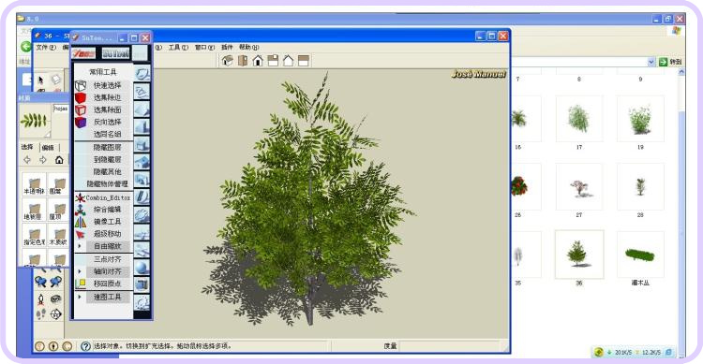Click the 移回原点 origin icon
703x364 pixels.
click(x=81, y=284)
